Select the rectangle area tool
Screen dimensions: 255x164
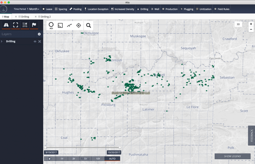point(60,26)
